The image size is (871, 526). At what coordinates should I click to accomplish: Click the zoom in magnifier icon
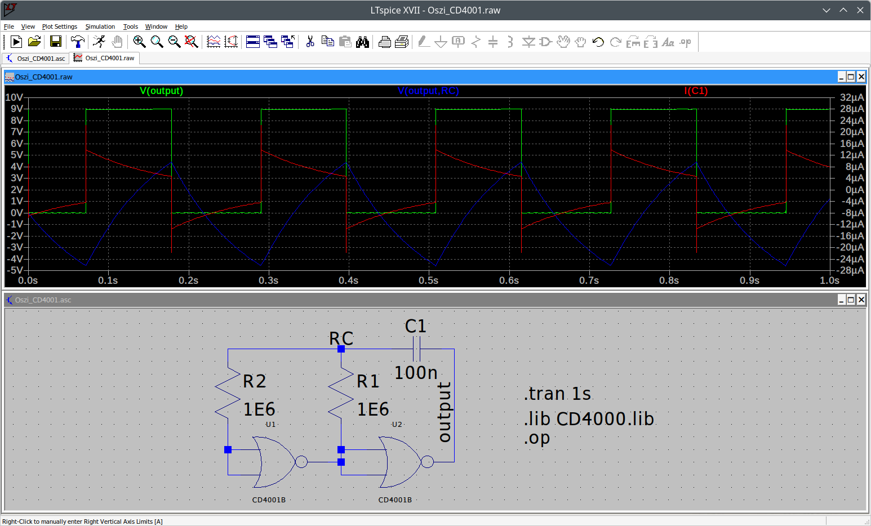pyautogui.click(x=139, y=42)
